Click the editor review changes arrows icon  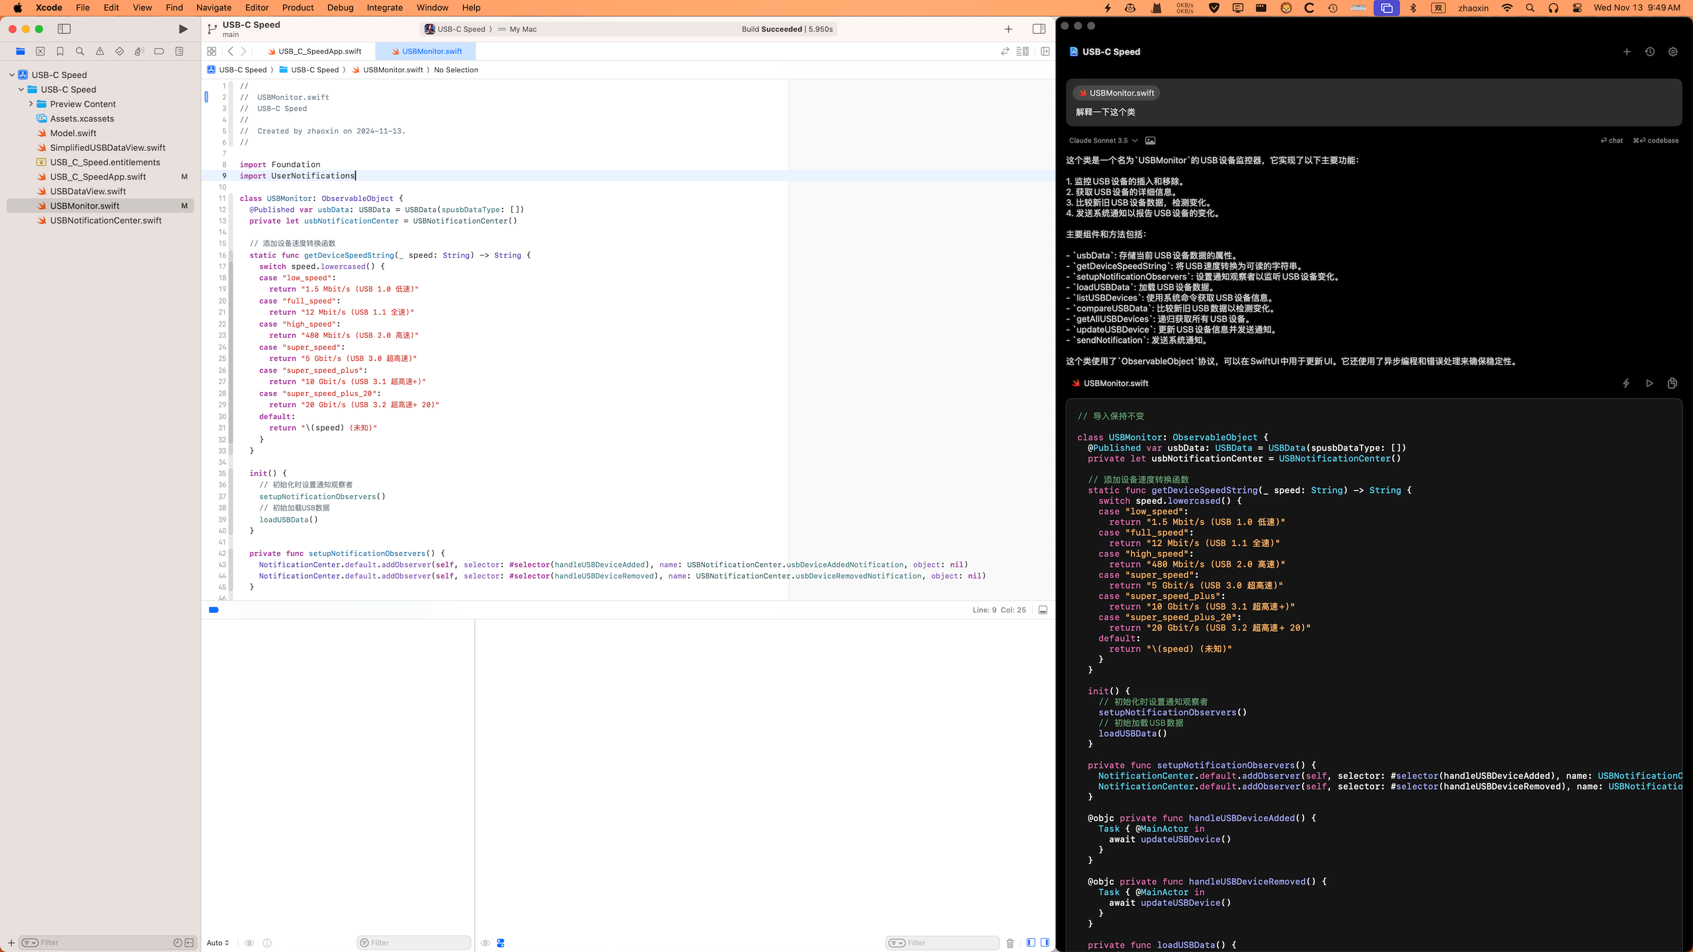click(1005, 51)
